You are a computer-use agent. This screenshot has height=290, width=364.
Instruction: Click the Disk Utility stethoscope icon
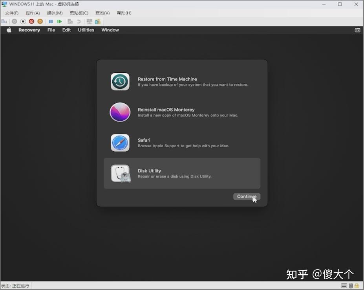point(121,174)
